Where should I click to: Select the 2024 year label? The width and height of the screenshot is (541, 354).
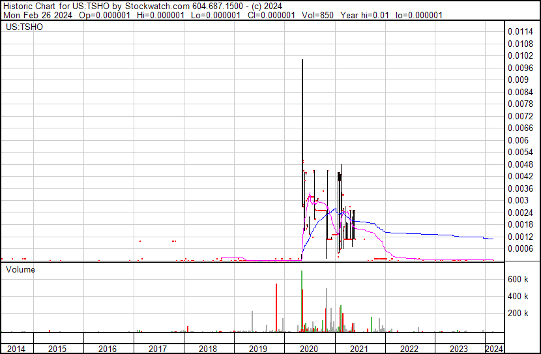pyautogui.click(x=494, y=349)
